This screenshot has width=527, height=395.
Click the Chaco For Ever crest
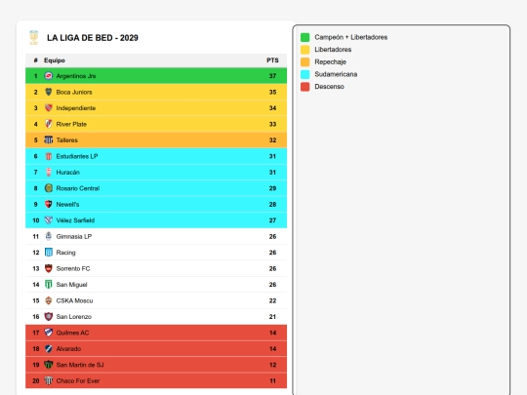coord(49,381)
